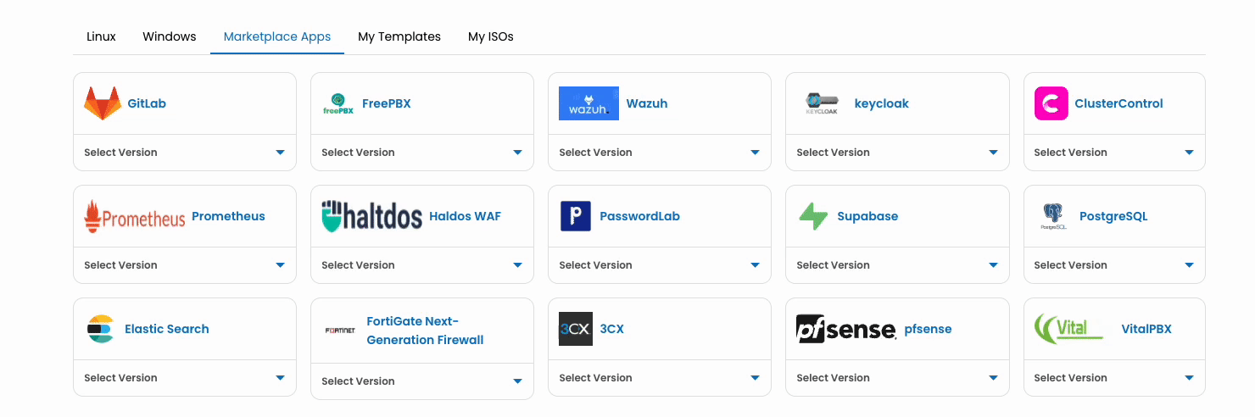Click the keycloak logo icon
This screenshot has height=417, width=1255.
click(x=821, y=103)
